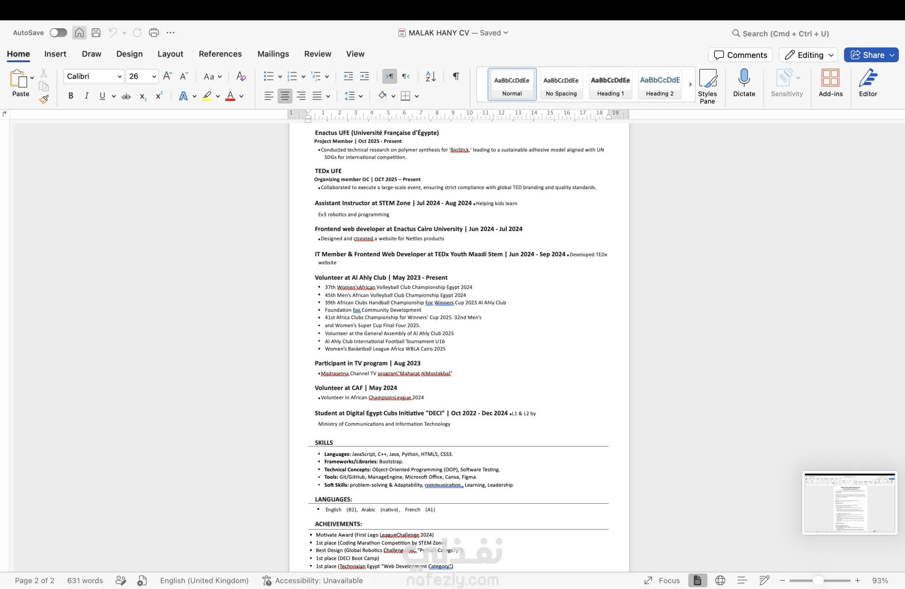The image size is (905, 589).
Task: Expand numbered list style options
Action: (304, 76)
